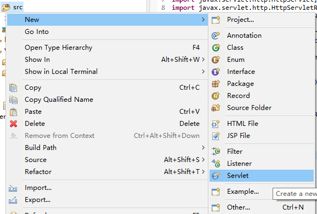Click the Import icon
Viewport: 317px width, 214px height.
pyautogui.click(x=13, y=188)
